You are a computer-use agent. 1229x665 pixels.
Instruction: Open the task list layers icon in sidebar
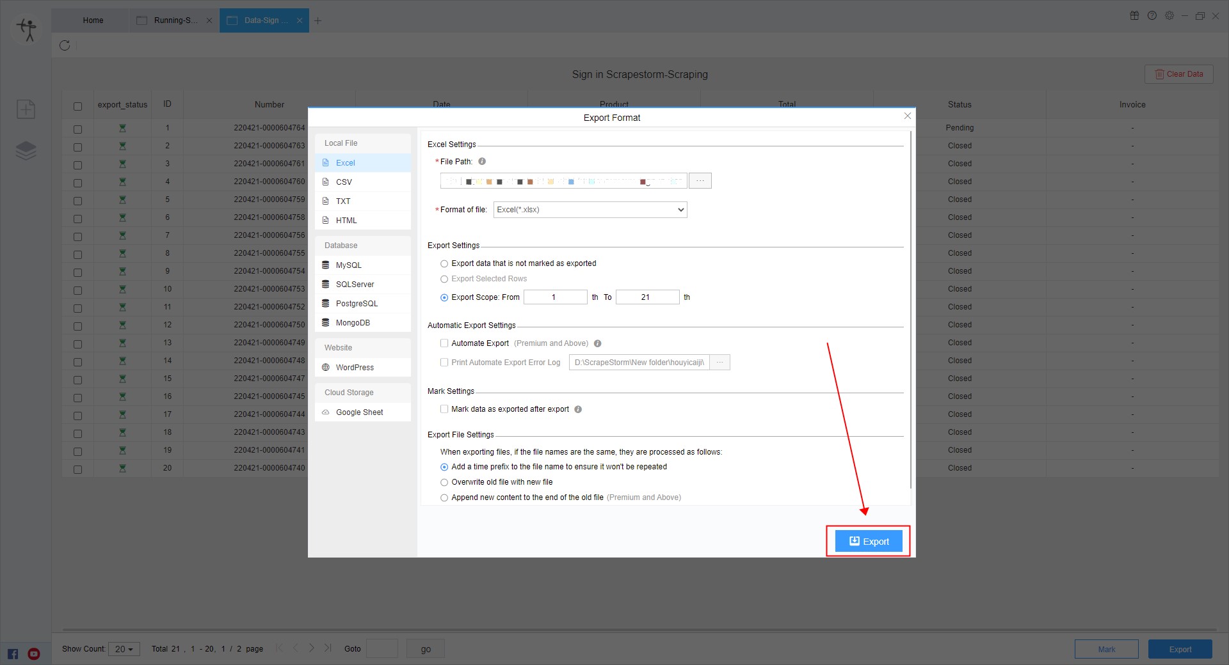point(26,151)
